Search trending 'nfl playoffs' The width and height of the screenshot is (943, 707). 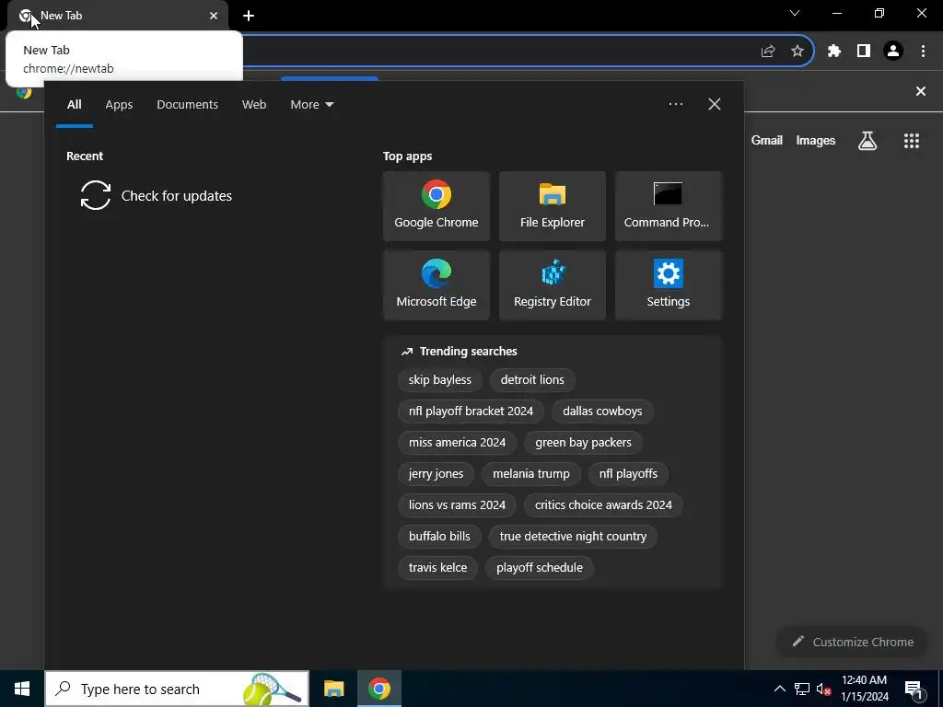click(628, 474)
